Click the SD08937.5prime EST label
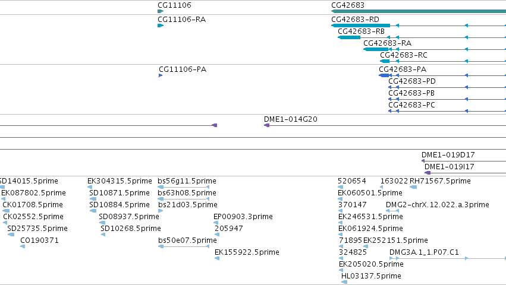 pos(129,217)
